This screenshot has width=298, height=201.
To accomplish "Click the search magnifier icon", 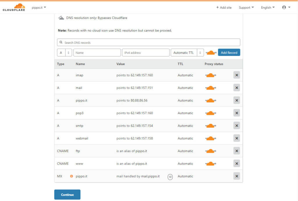I will click(x=61, y=42).
